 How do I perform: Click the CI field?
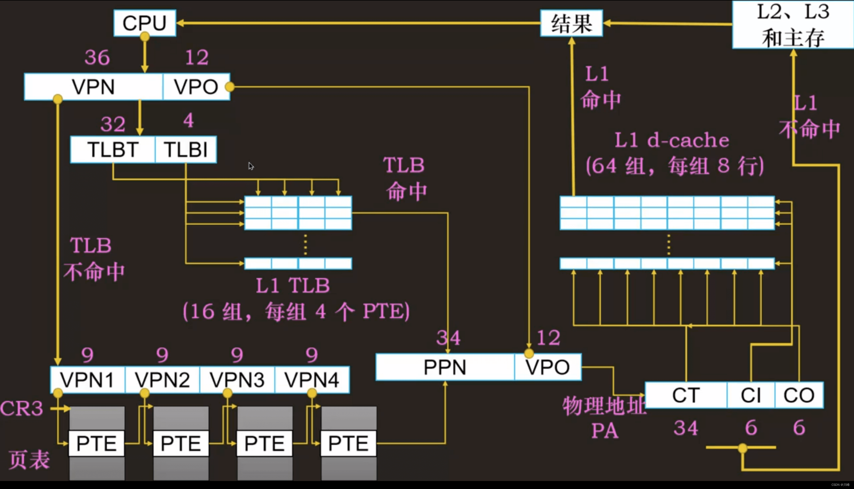pyautogui.click(x=751, y=395)
